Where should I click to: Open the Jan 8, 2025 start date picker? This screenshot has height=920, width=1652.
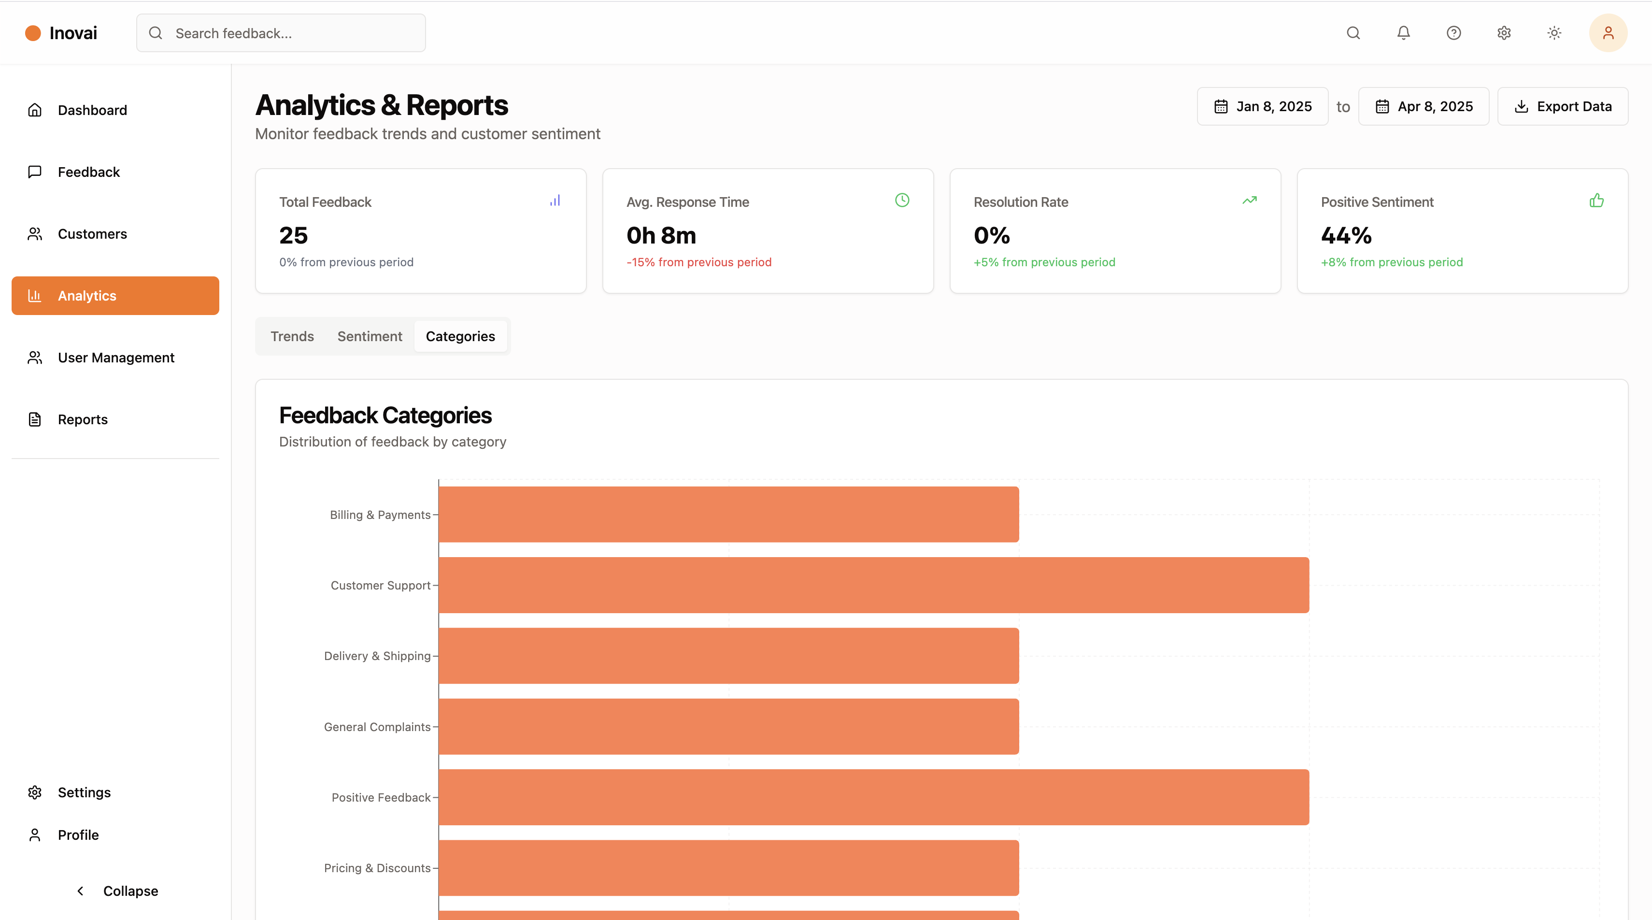[1262, 106]
